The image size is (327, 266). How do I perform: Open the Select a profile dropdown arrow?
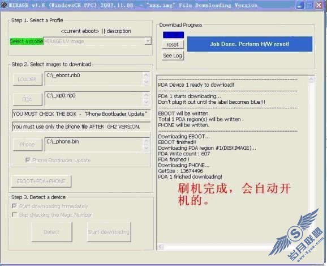pyautogui.click(x=148, y=41)
